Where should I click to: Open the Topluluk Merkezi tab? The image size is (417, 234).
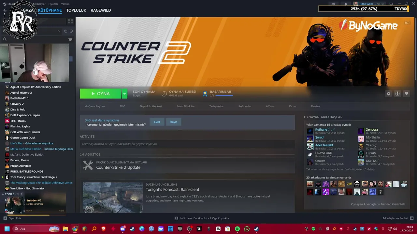tap(151, 106)
